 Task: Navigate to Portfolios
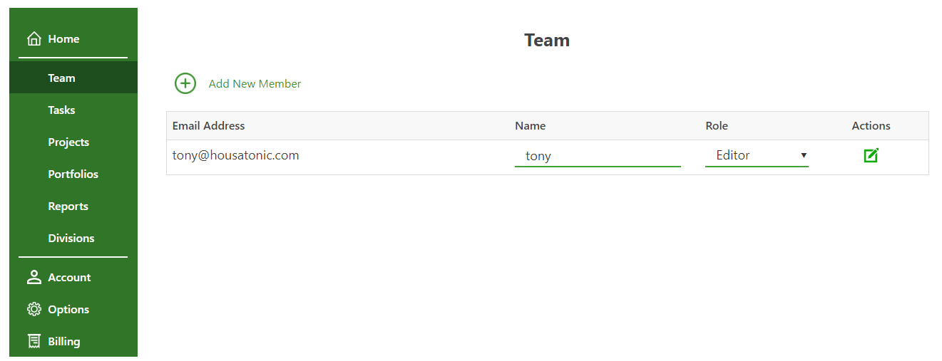tap(73, 174)
